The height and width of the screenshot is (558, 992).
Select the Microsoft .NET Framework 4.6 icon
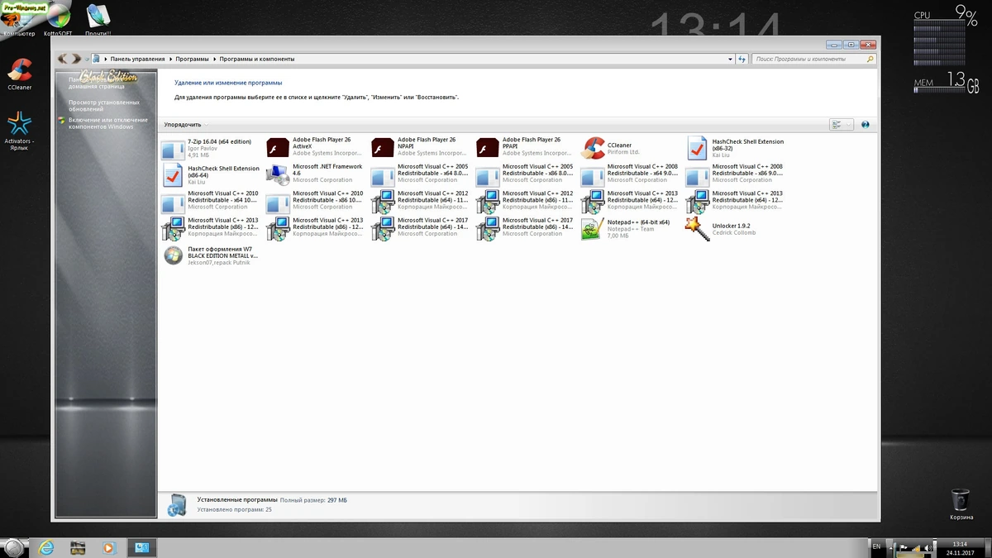coord(278,175)
